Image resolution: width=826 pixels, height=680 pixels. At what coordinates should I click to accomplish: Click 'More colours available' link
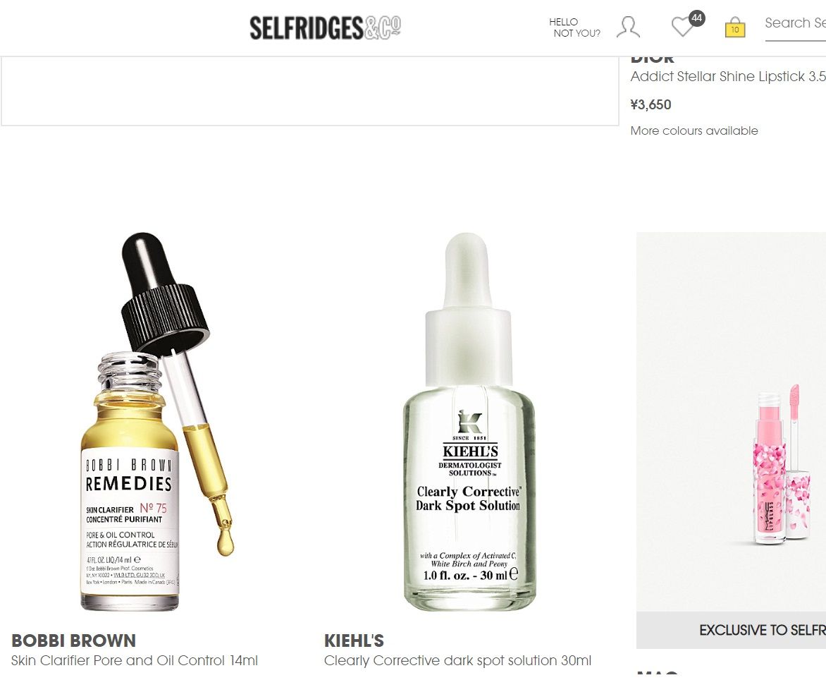click(x=694, y=130)
